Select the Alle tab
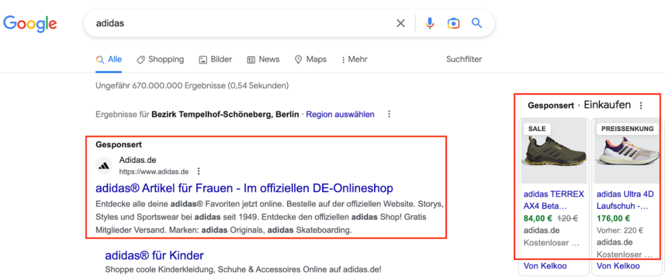This screenshot has height=277, width=665. point(109,59)
